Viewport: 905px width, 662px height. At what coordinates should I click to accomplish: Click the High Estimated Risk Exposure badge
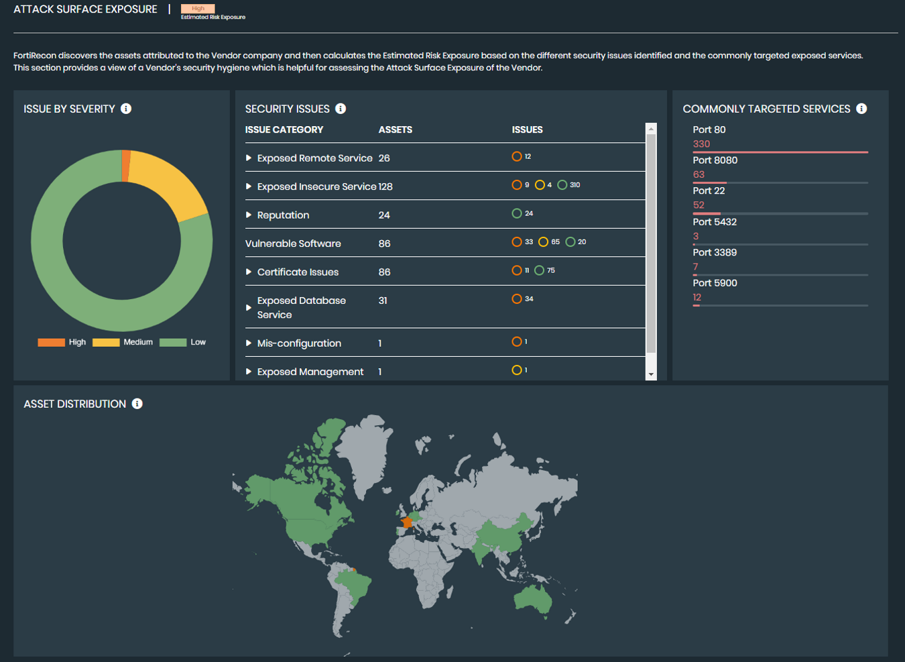(198, 9)
